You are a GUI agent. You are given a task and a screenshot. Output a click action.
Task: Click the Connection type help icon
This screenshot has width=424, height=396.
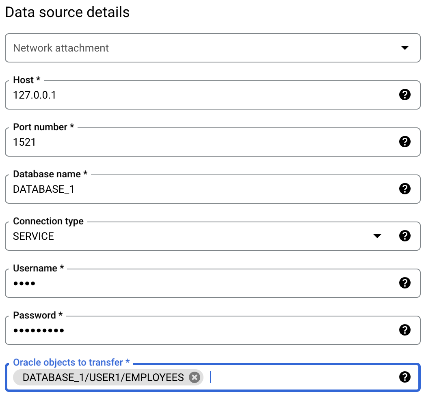tap(405, 236)
